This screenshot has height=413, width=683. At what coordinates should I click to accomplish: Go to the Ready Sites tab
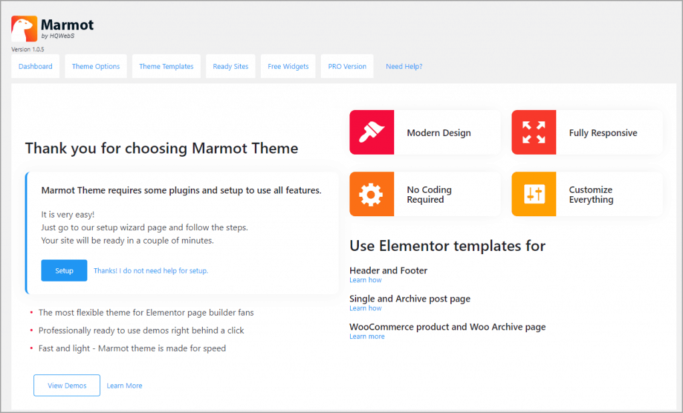(x=231, y=67)
